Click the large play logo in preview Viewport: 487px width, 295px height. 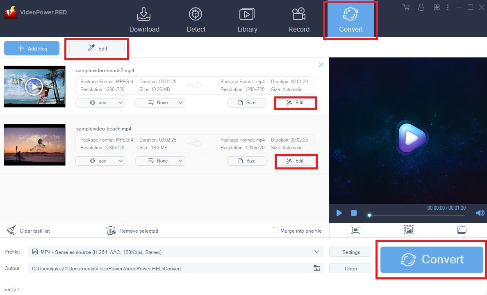tap(412, 138)
